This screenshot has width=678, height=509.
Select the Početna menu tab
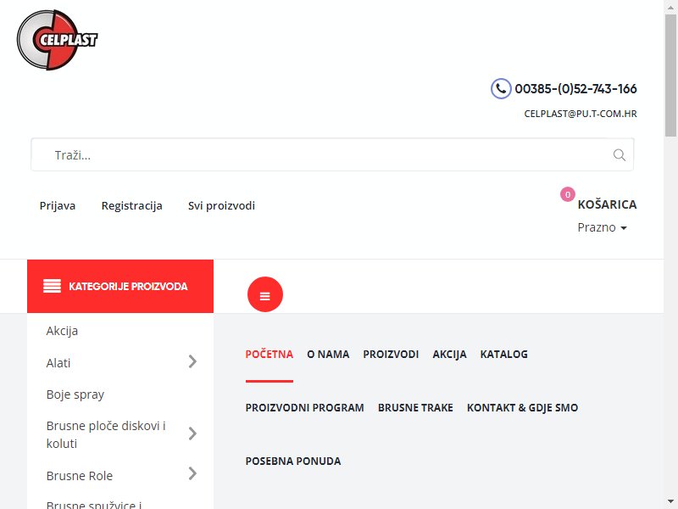click(x=269, y=355)
